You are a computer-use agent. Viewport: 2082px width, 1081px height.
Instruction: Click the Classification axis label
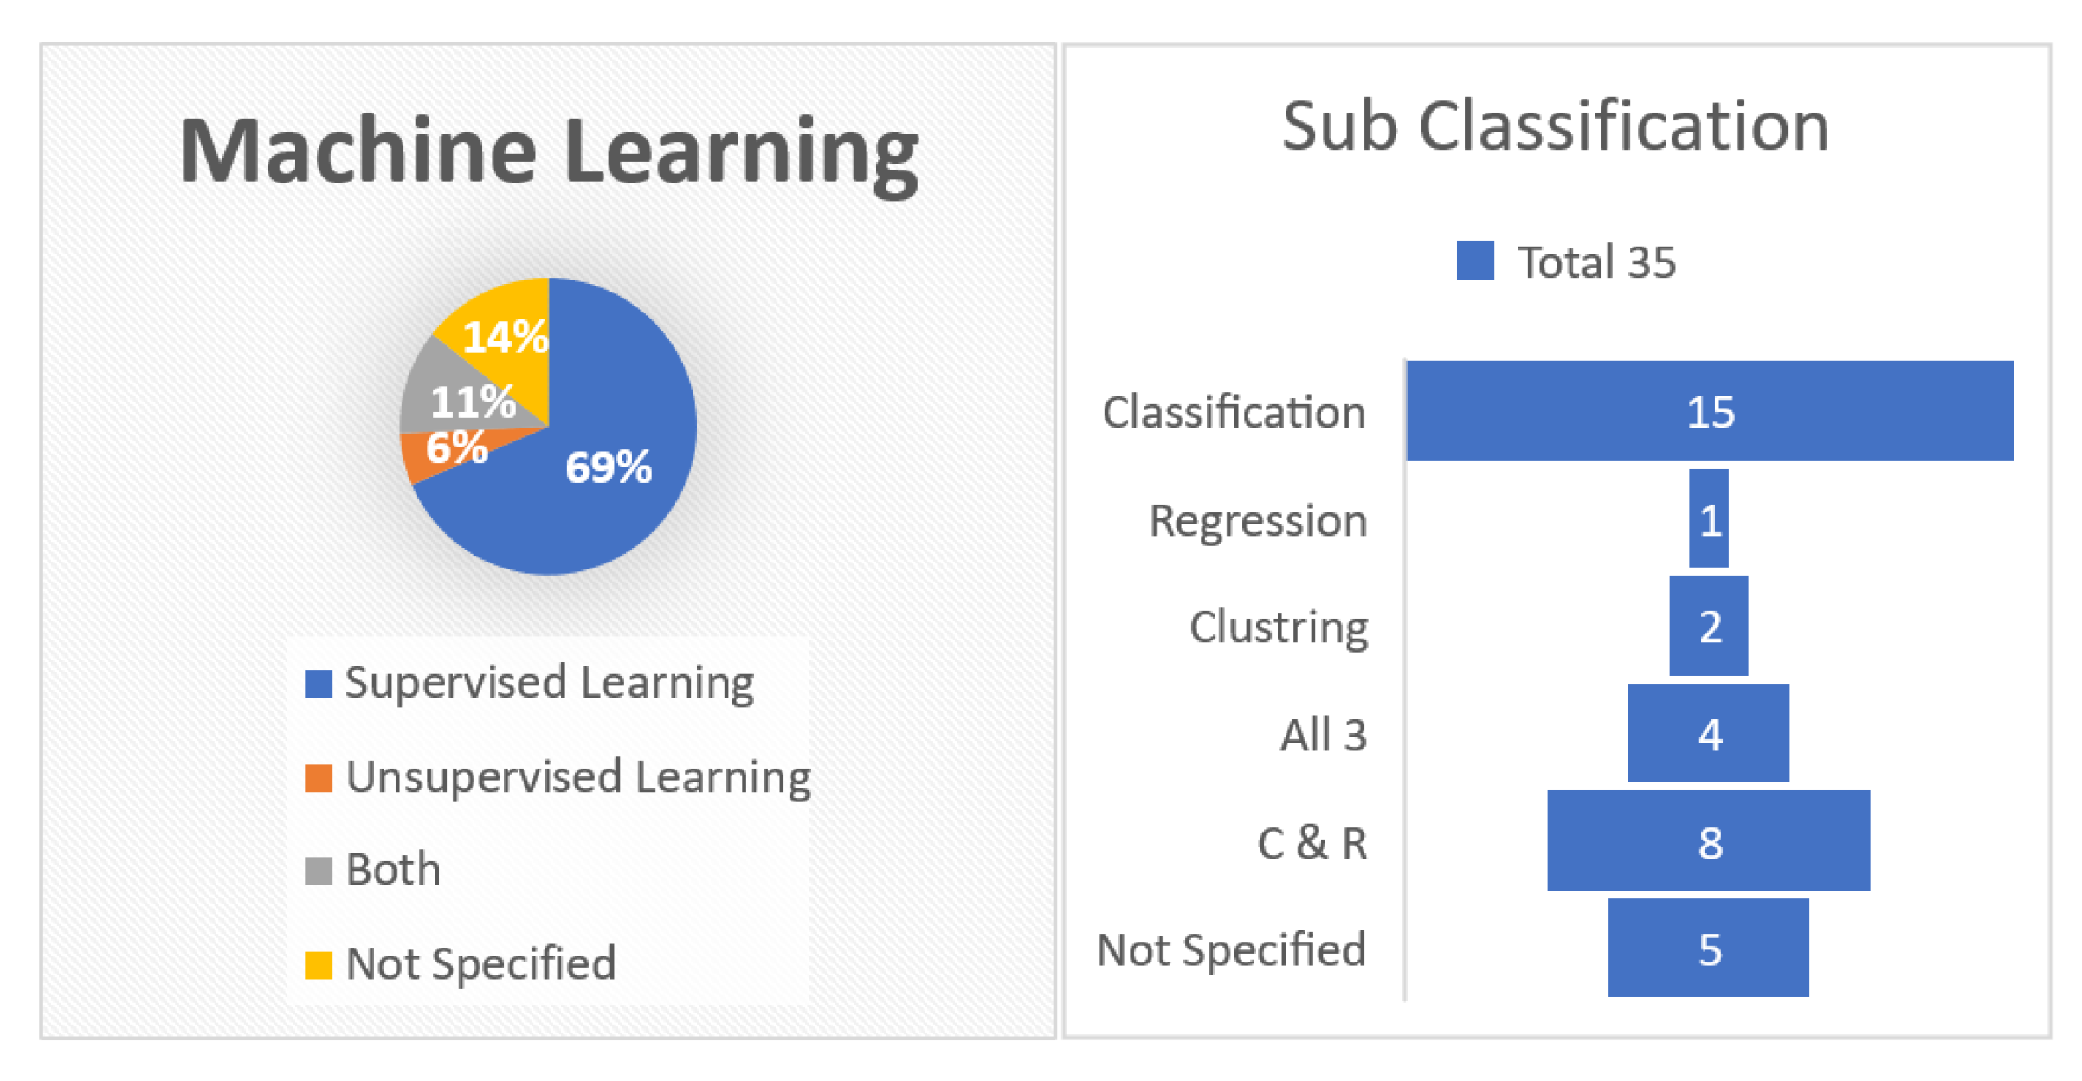(x=1234, y=412)
